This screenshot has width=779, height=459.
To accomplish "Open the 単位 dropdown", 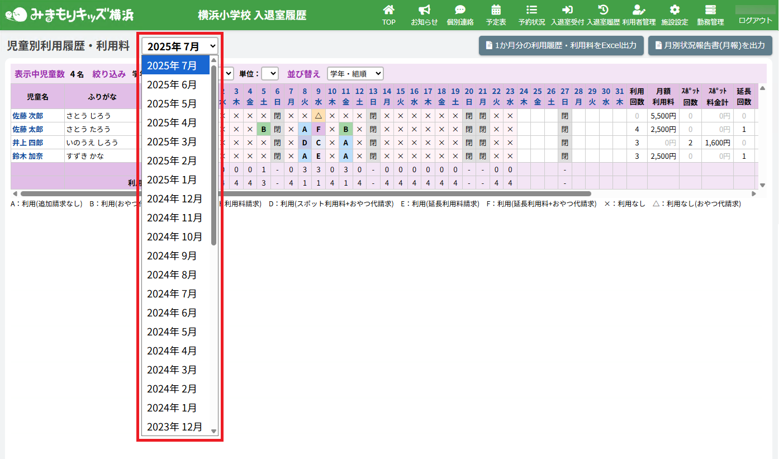I will point(269,74).
